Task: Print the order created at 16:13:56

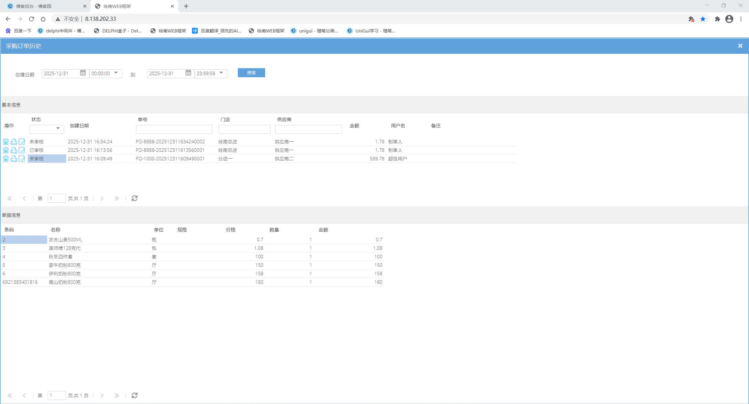Action: click(14, 150)
